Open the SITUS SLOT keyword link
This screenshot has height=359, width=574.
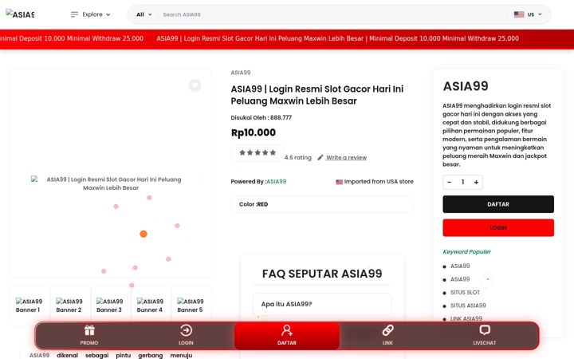click(x=465, y=292)
